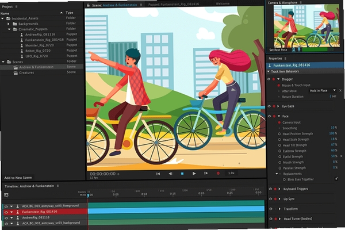The width and height of the screenshot is (345, 230).
Task: Click the Eyebrow Strength stopwatch circle
Action: [x=279, y=151]
